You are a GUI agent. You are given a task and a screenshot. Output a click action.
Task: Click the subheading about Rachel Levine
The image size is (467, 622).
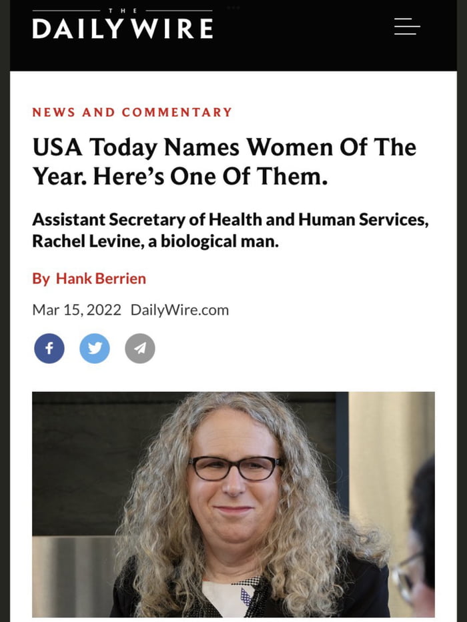point(231,229)
